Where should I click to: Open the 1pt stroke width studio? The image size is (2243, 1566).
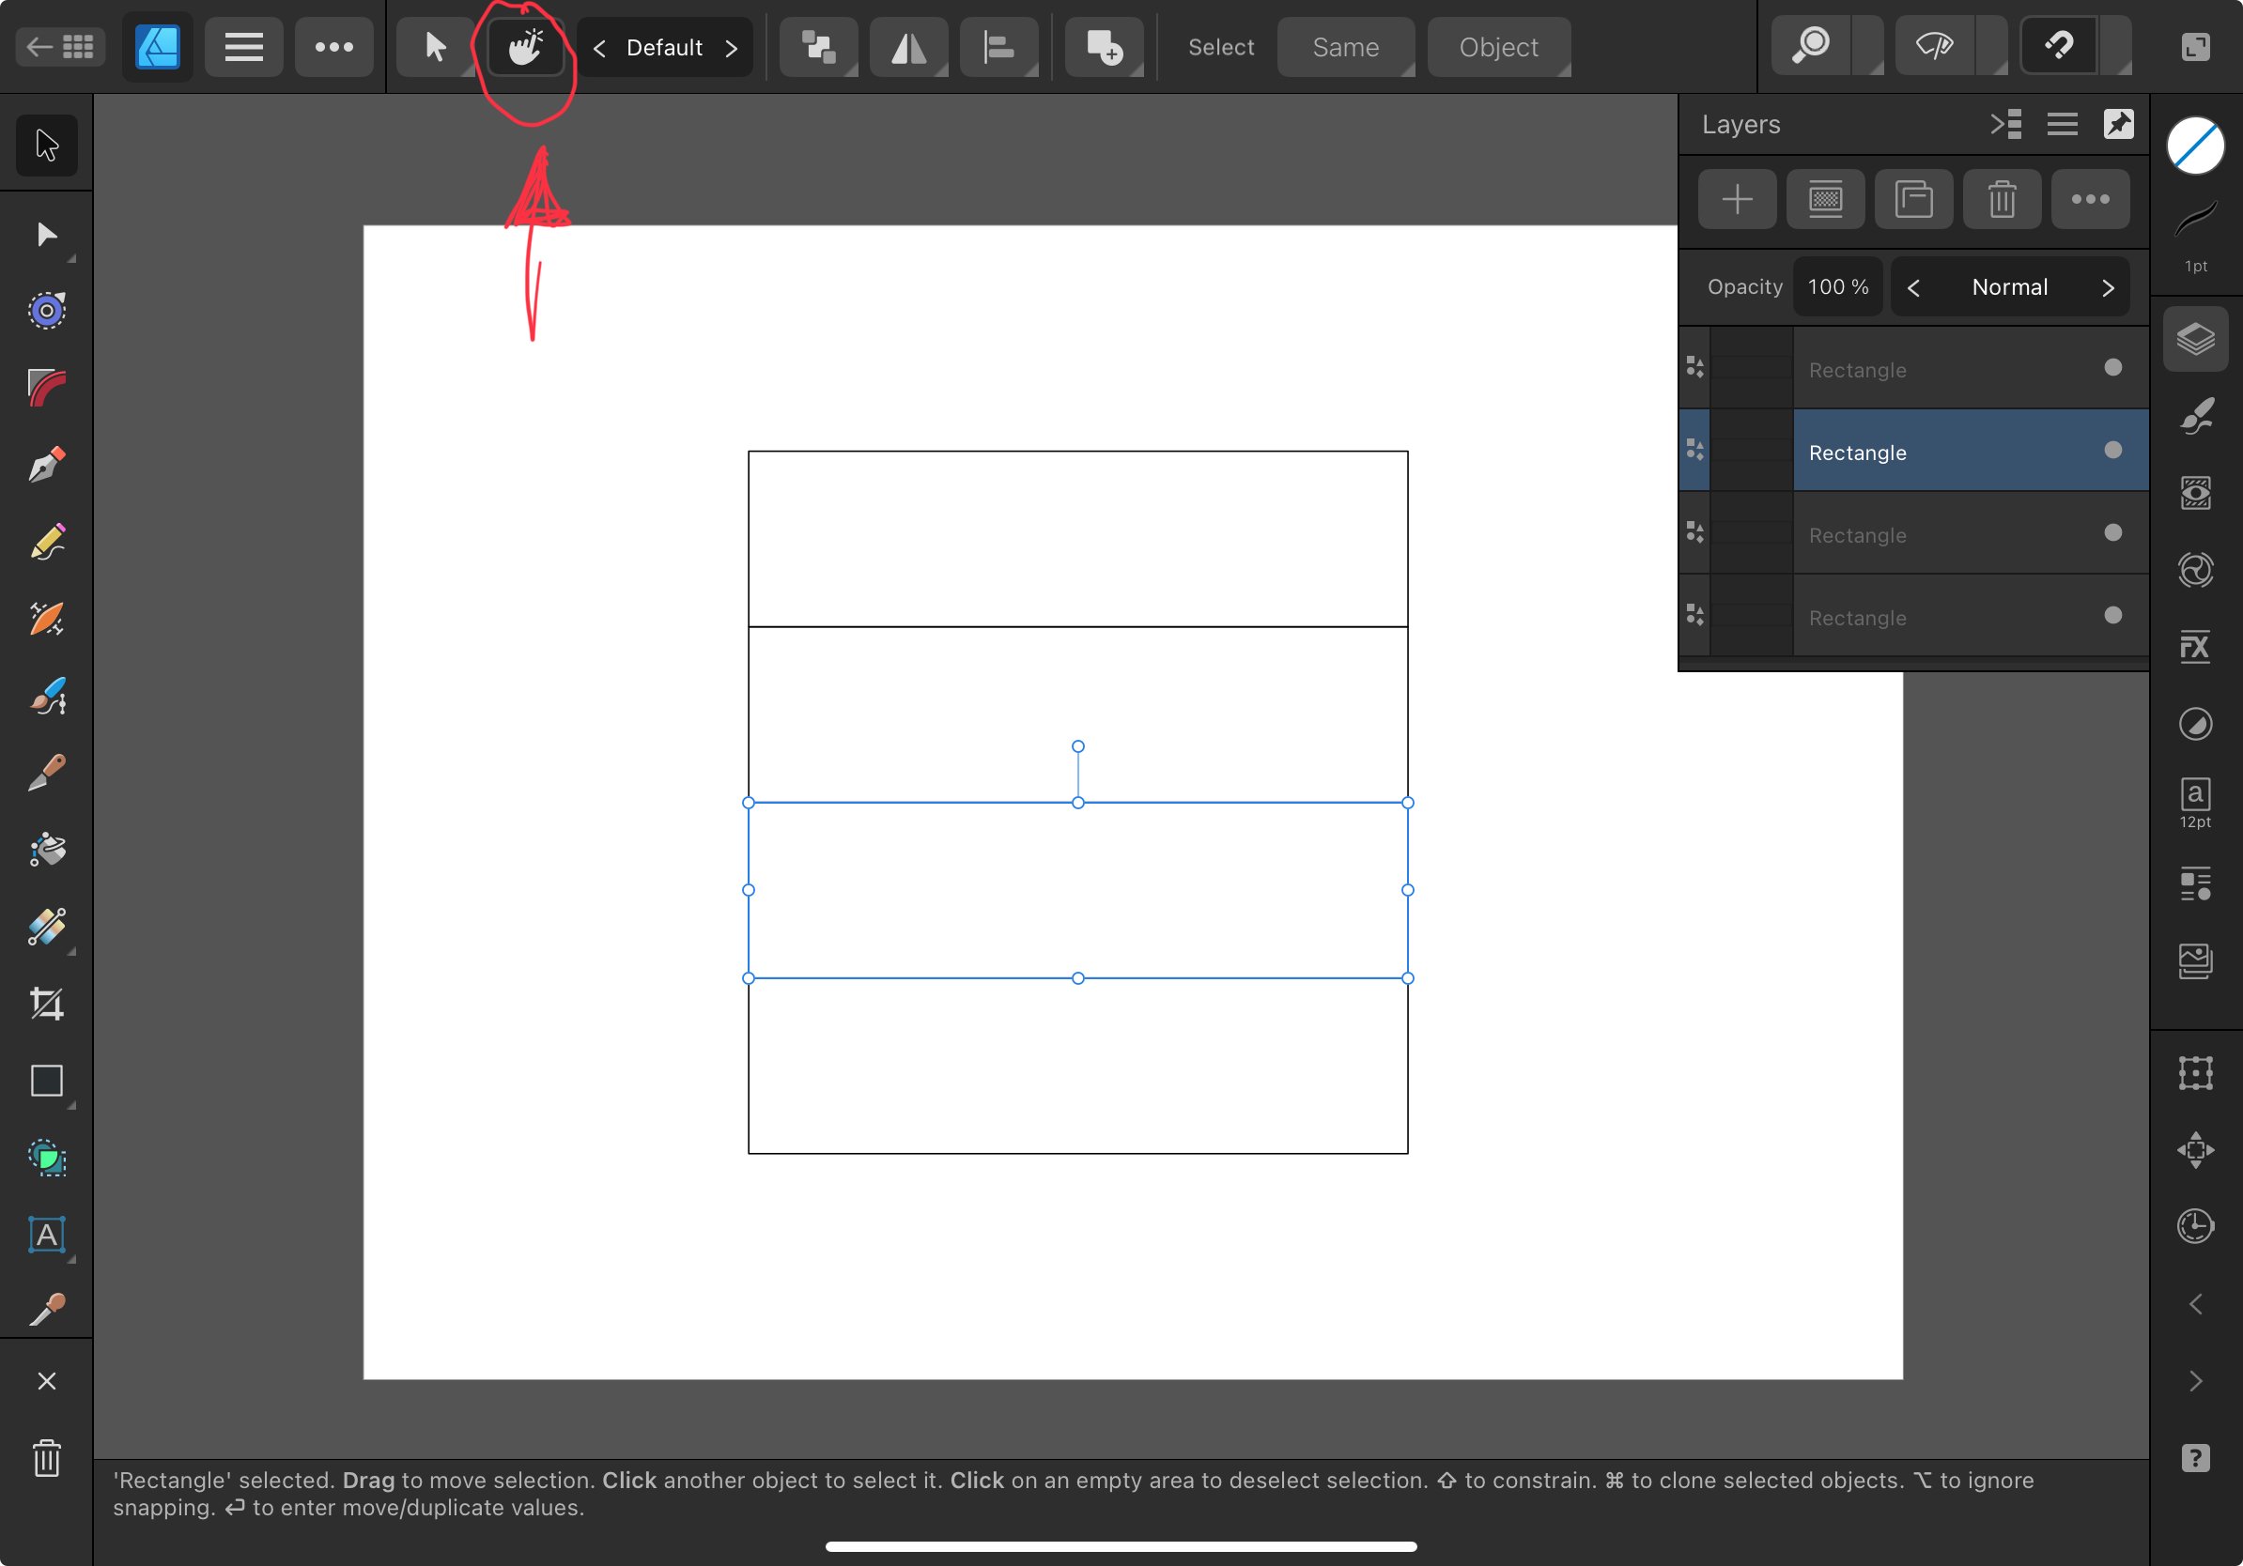2195,237
